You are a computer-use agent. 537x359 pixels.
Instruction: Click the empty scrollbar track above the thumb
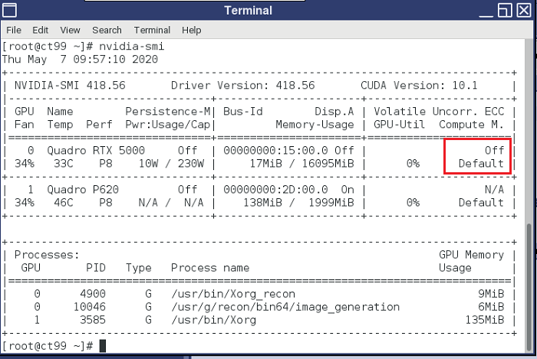[529, 130]
